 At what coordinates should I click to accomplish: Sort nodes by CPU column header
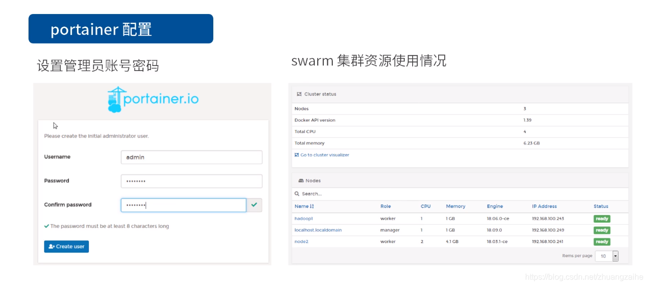(426, 206)
